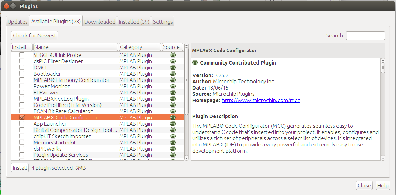Click description pane scrollbar thumb

[x=383, y=68]
